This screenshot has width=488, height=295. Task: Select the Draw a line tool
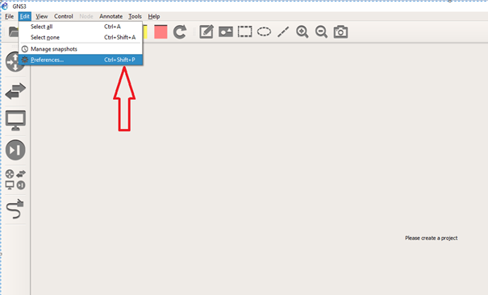tap(283, 31)
